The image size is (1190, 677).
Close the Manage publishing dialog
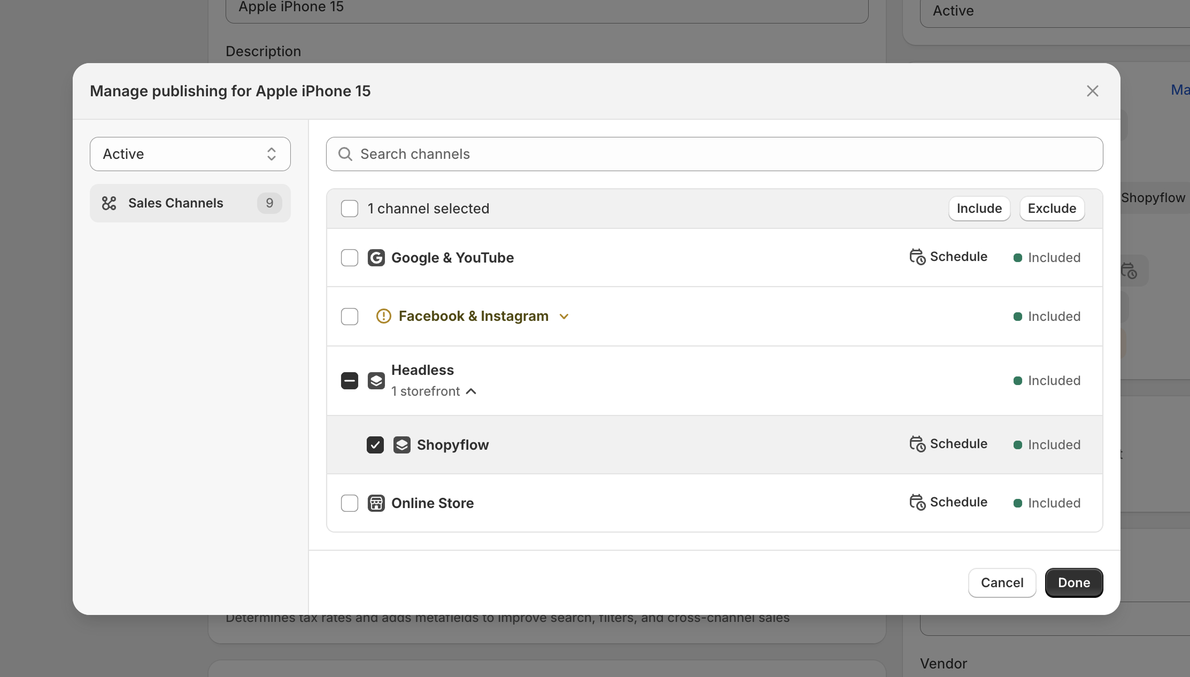click(x=1092, y=91)
